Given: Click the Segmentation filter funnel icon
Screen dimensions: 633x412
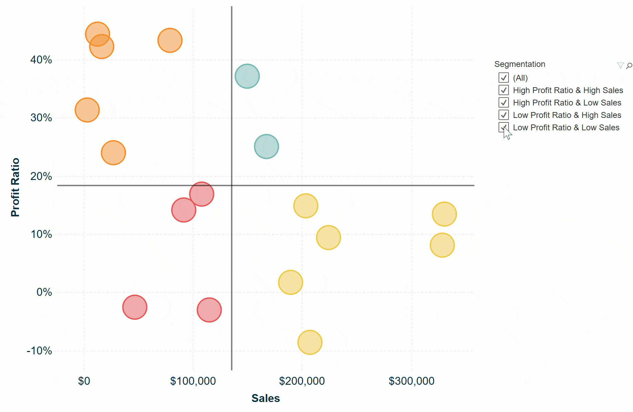Looking at the screenshot, I should click(620, 66).
